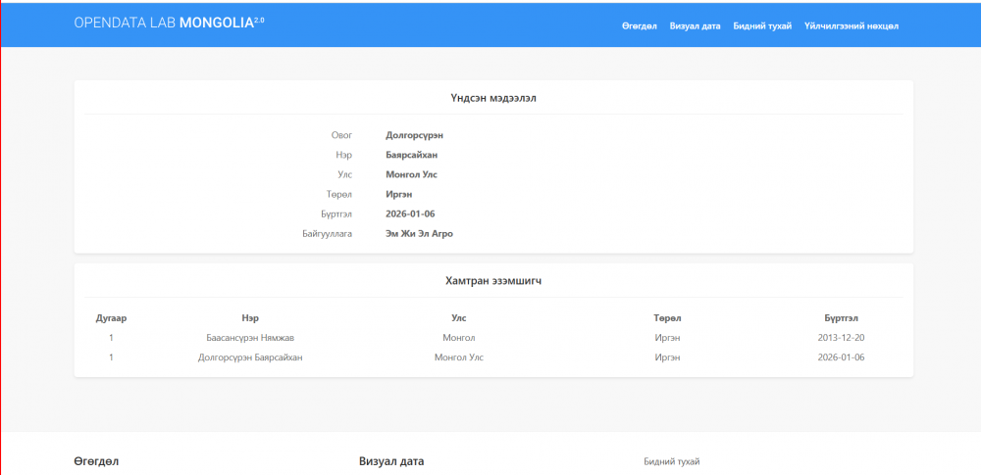Select the Баасансүрэн Нямжав table row name

point(250,338)
